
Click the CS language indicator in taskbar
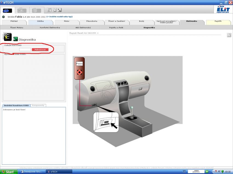pos(184,172)
